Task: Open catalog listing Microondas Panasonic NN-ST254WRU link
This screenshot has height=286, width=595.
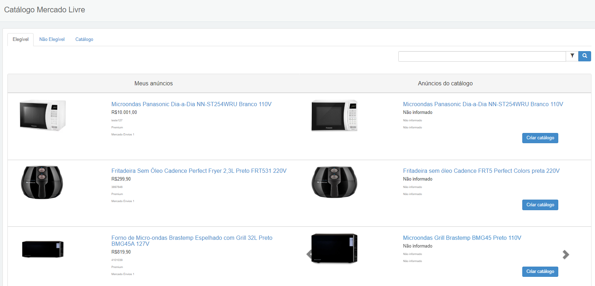Action: click(x=483, y=104)
